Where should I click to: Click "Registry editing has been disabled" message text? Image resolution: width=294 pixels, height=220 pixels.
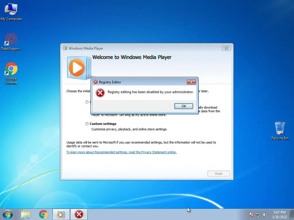click(x=150, y=92)
